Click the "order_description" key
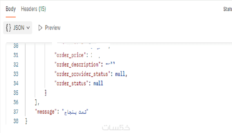The height and width of the screenshot is (133, 232). tap(77, 64)
